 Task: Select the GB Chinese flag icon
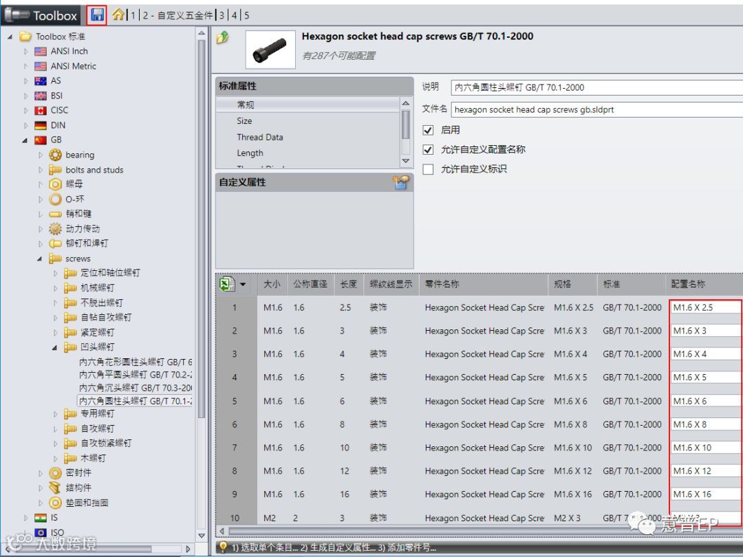41,140
